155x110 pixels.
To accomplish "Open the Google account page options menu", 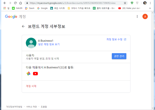I will pyautogui.click(x=137, y=16).
